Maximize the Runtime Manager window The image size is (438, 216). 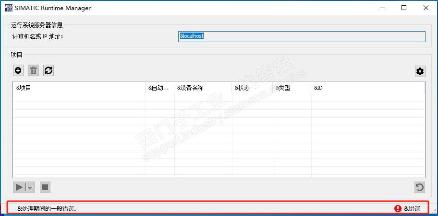coord(403,8)
